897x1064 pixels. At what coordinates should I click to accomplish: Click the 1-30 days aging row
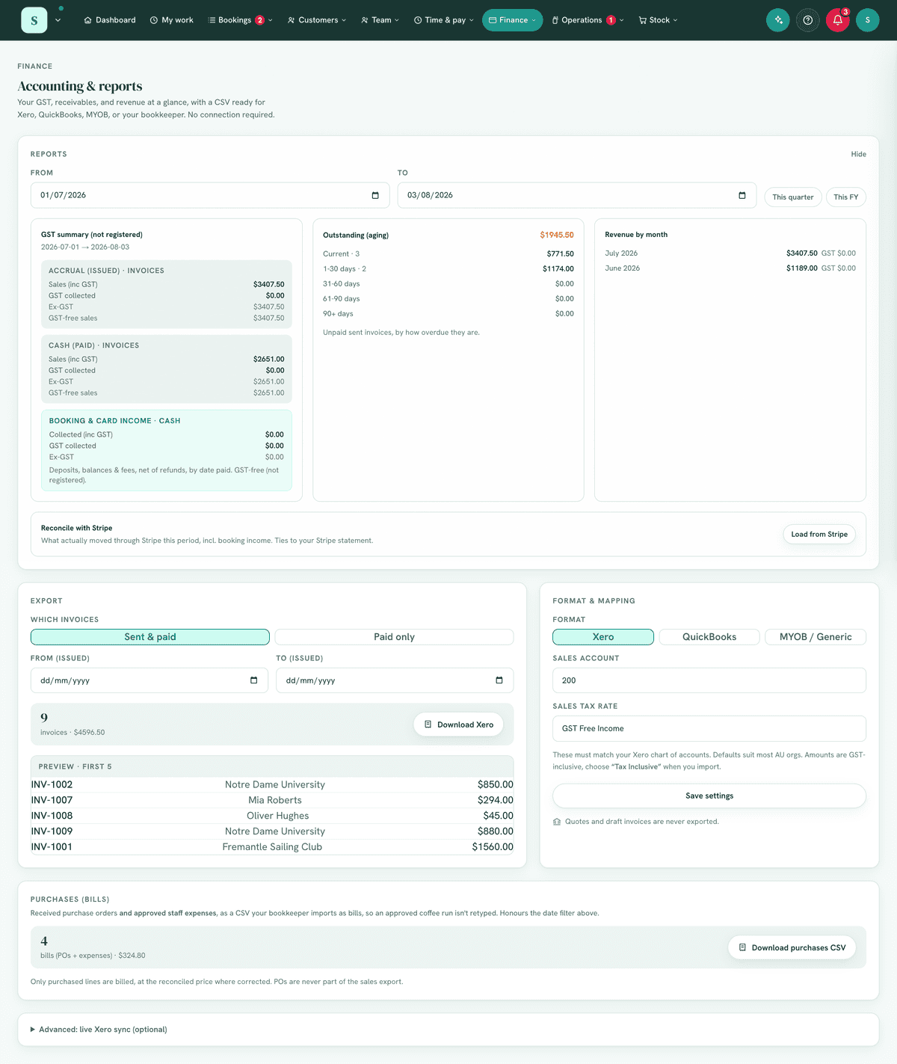pos(449,269)
